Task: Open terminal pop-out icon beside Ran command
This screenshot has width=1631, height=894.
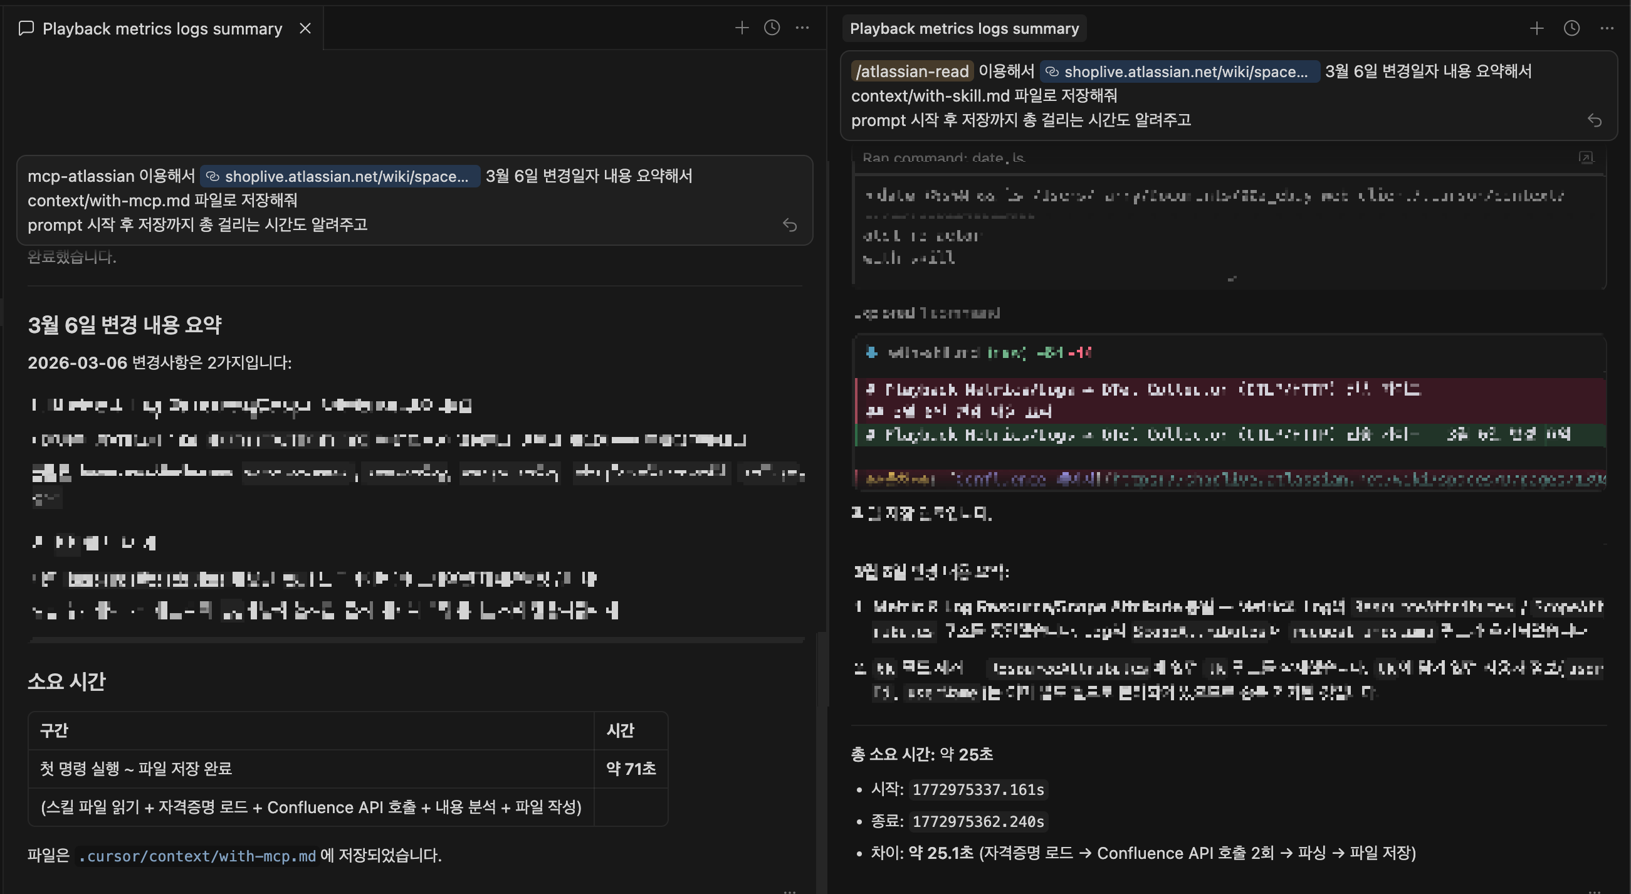Action: [1585, 157]
